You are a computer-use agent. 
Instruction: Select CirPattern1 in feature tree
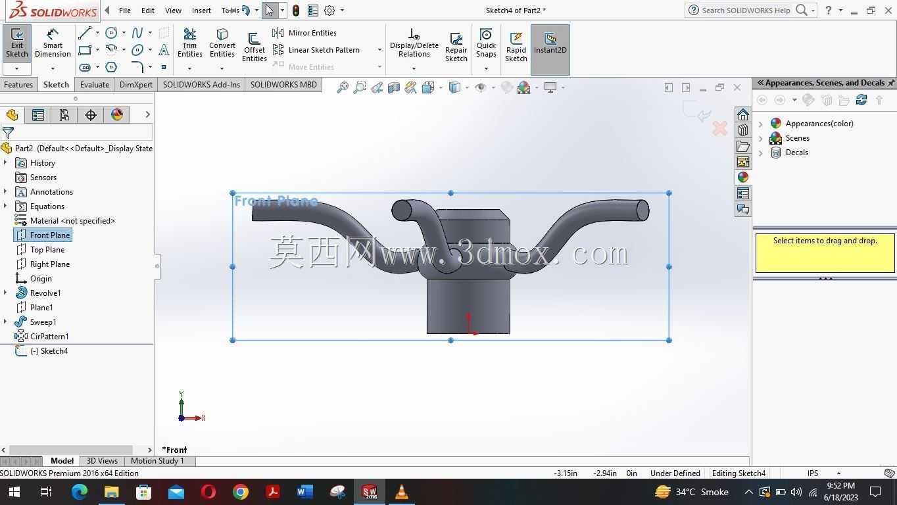click(49, 337)
